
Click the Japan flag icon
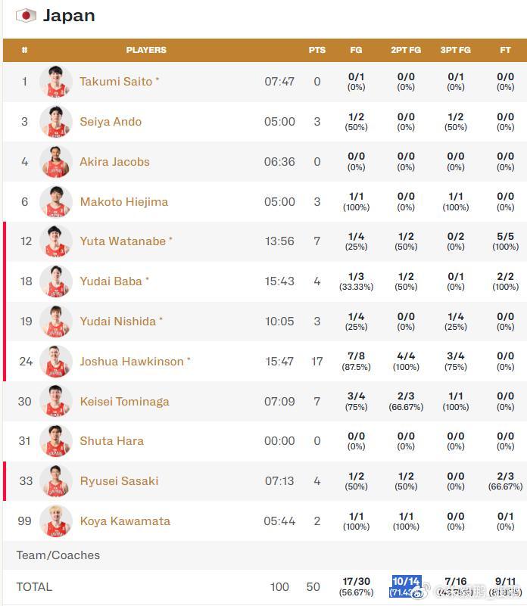[26, 15]
